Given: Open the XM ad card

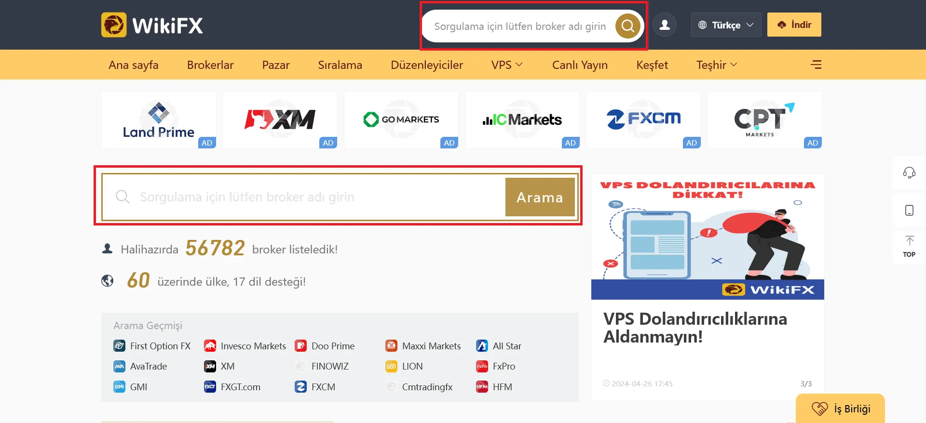Looking at the screenshot, I should tap(280, 119).
